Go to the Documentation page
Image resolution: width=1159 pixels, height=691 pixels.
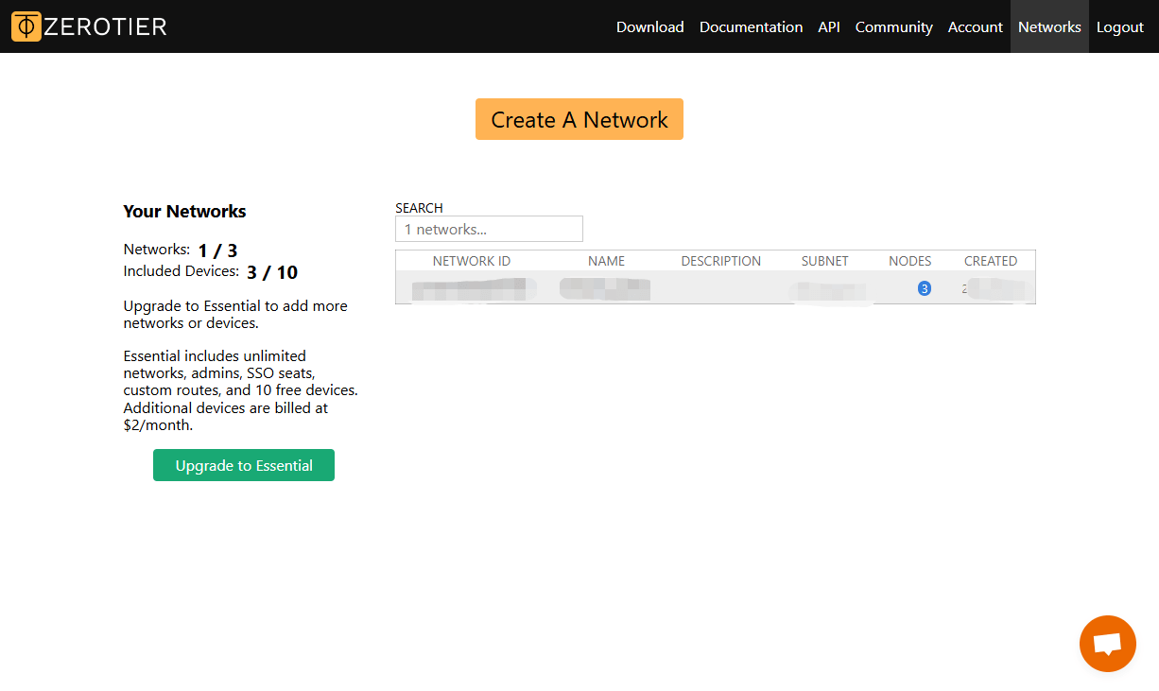pos(752,26)
